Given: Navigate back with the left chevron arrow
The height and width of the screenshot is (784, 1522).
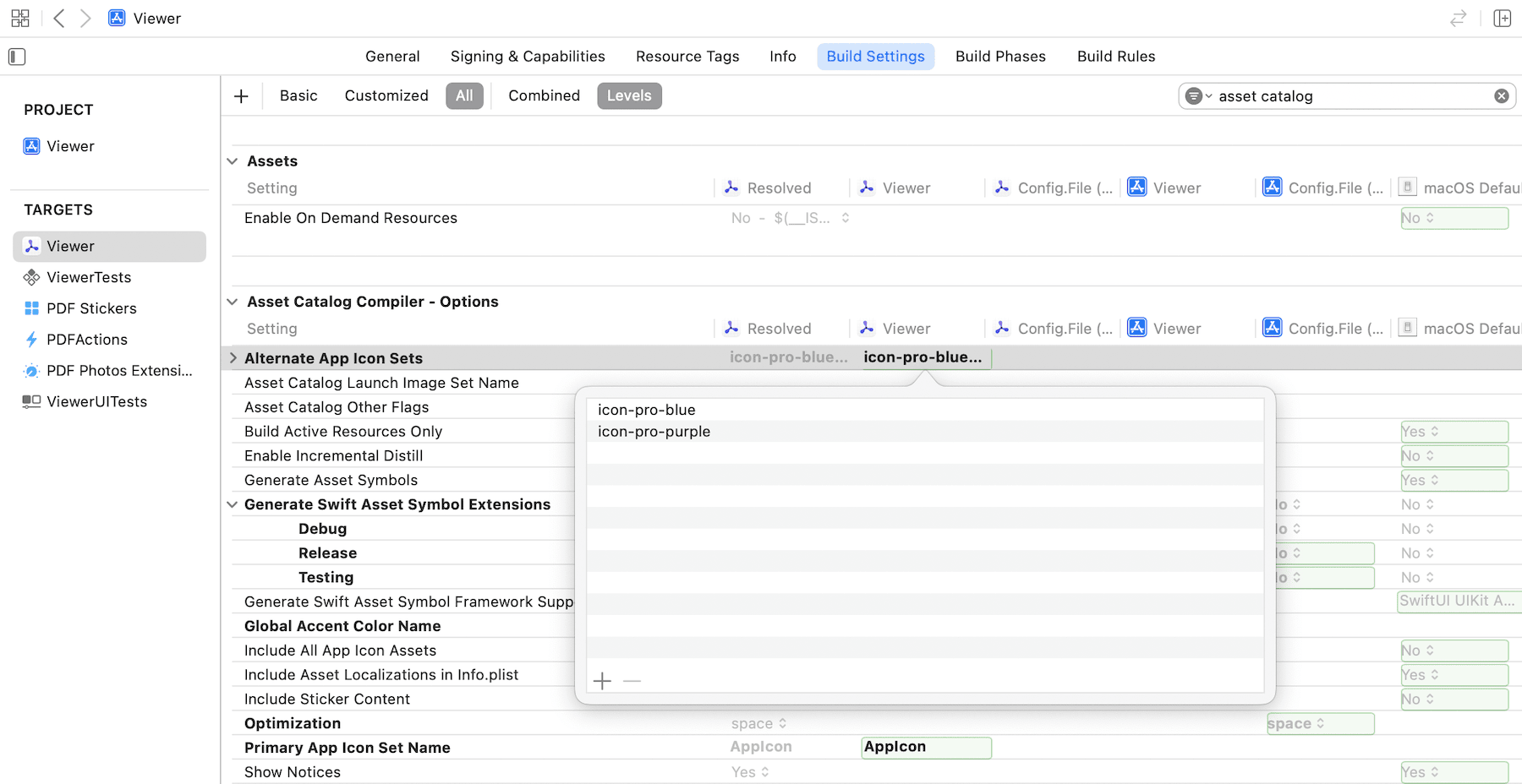Looking at the screenshot, I should [57, 18].
